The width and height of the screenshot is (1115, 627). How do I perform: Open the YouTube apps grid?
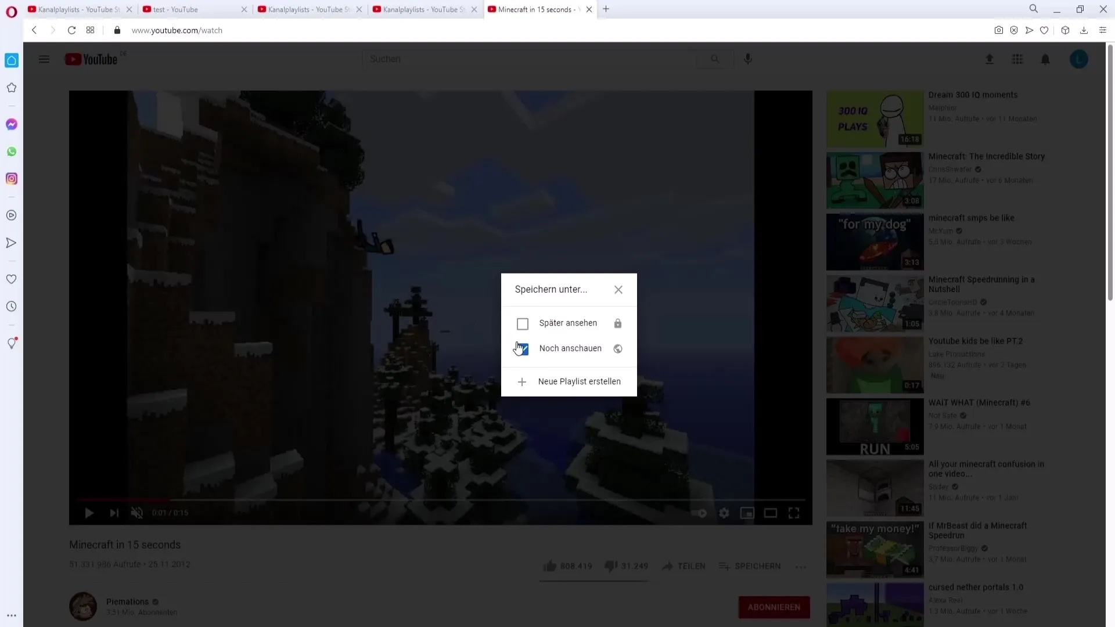[x=1017, y=59]
